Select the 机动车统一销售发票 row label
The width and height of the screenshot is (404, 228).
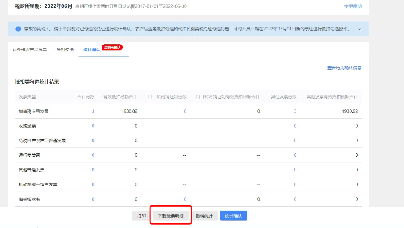[38, 184]
